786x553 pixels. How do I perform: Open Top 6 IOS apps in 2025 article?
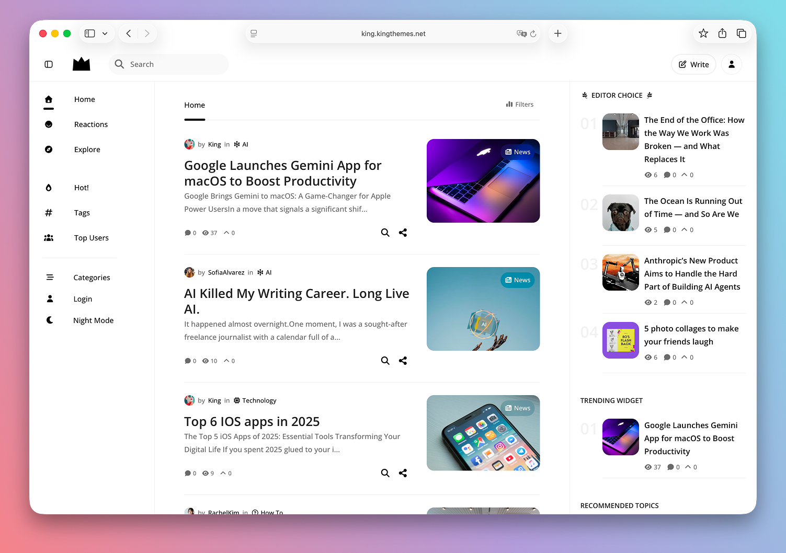[252, 421]
